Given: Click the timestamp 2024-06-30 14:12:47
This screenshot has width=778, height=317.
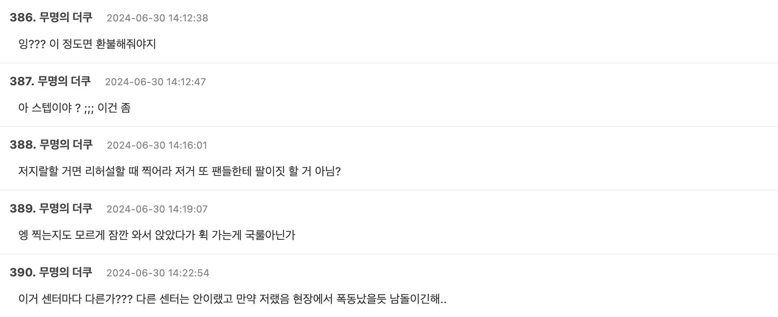Looking at the screenshot, I should (x=156, y=82).
